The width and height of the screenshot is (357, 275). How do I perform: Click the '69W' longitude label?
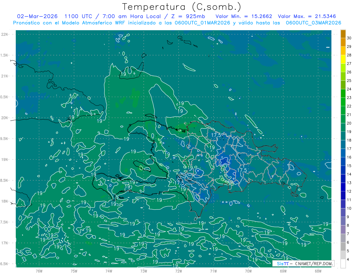[283, 271]
